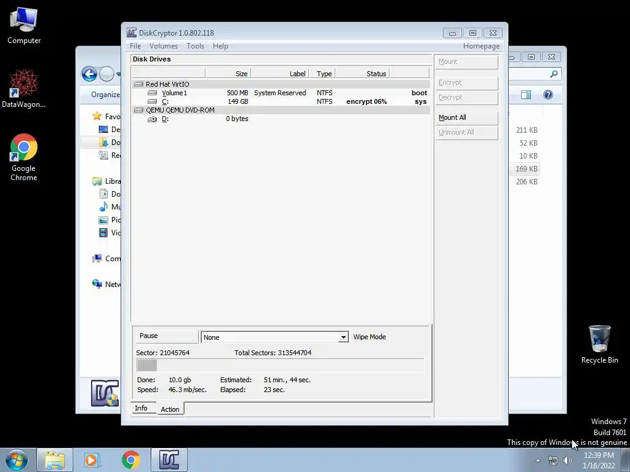Click the Decrypt button
Image resolution: width=630 pixels, height=472 pixels.
click(x=466, y=98)
